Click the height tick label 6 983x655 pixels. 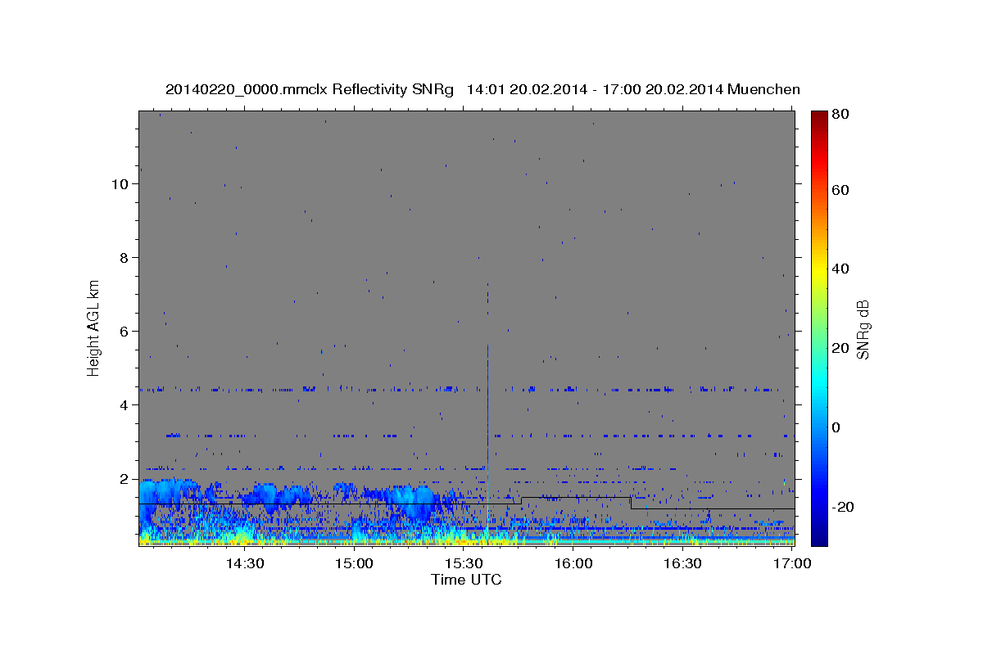click(x=125, y=332)
